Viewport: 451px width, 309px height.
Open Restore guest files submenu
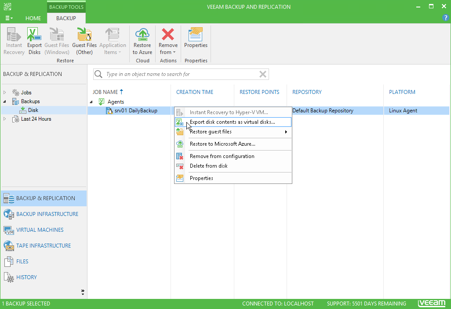(x=233, y=132)
